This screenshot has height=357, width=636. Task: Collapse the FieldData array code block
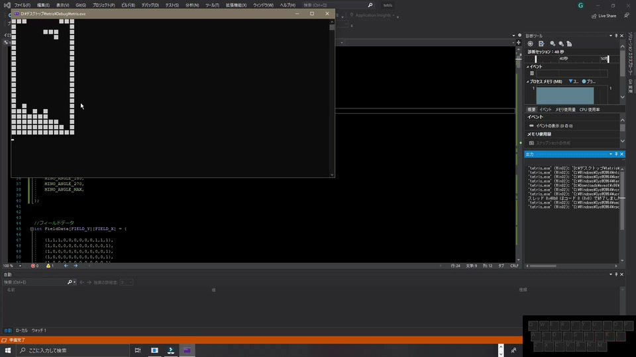click(32, 229)
